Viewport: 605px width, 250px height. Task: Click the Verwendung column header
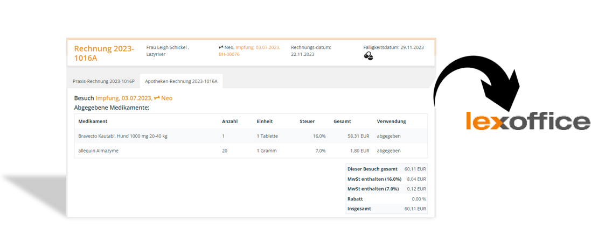coord(391,122)
